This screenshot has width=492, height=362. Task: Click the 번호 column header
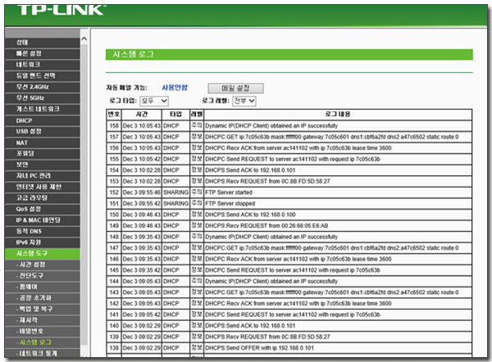(x=114, y=115)
